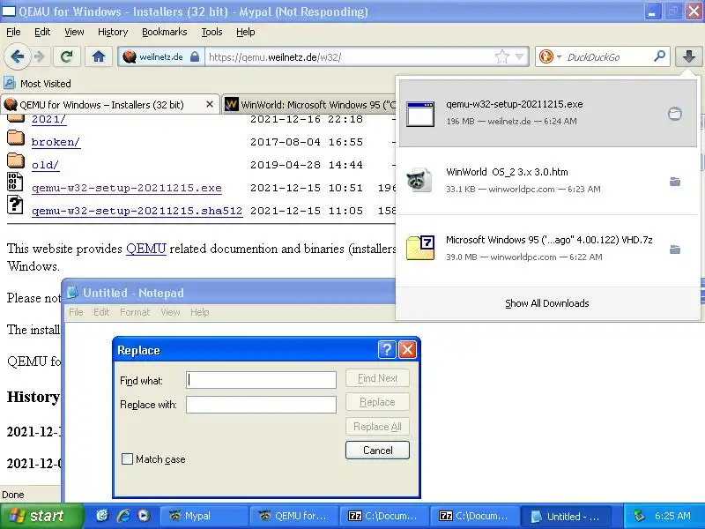Open the Bookmarks menu in Mypal
The height and width of the screenshot is (529, 705).
click(x=164, y=32)
